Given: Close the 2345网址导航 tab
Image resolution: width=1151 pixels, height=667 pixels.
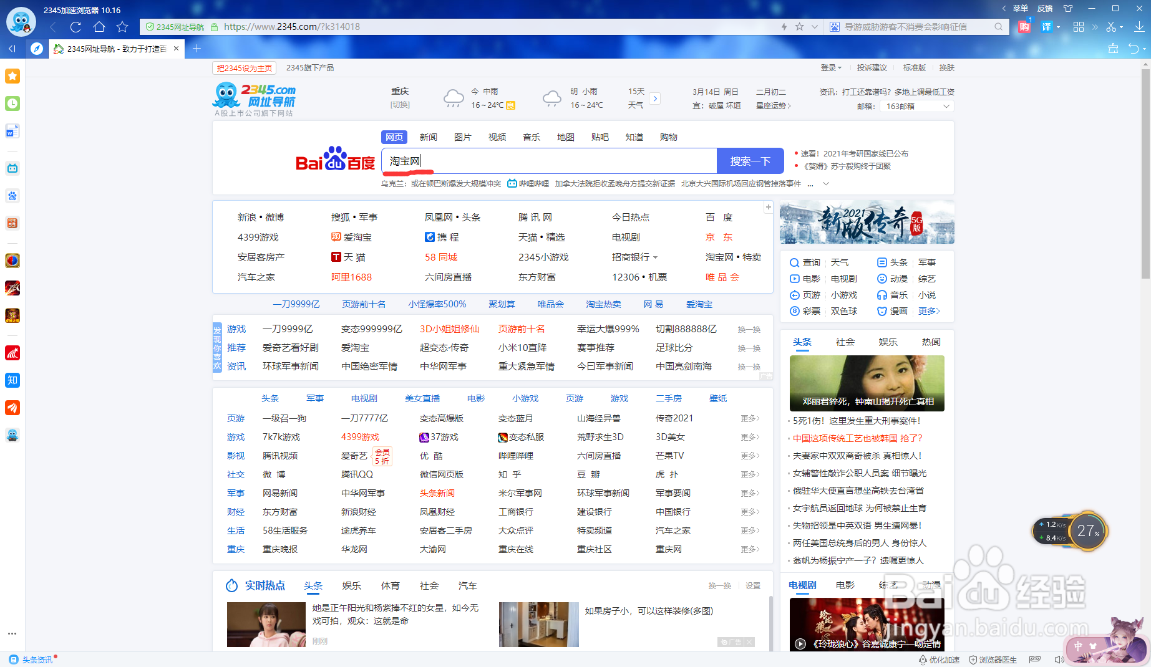Looking at the screenshot, I should point(176,49).
